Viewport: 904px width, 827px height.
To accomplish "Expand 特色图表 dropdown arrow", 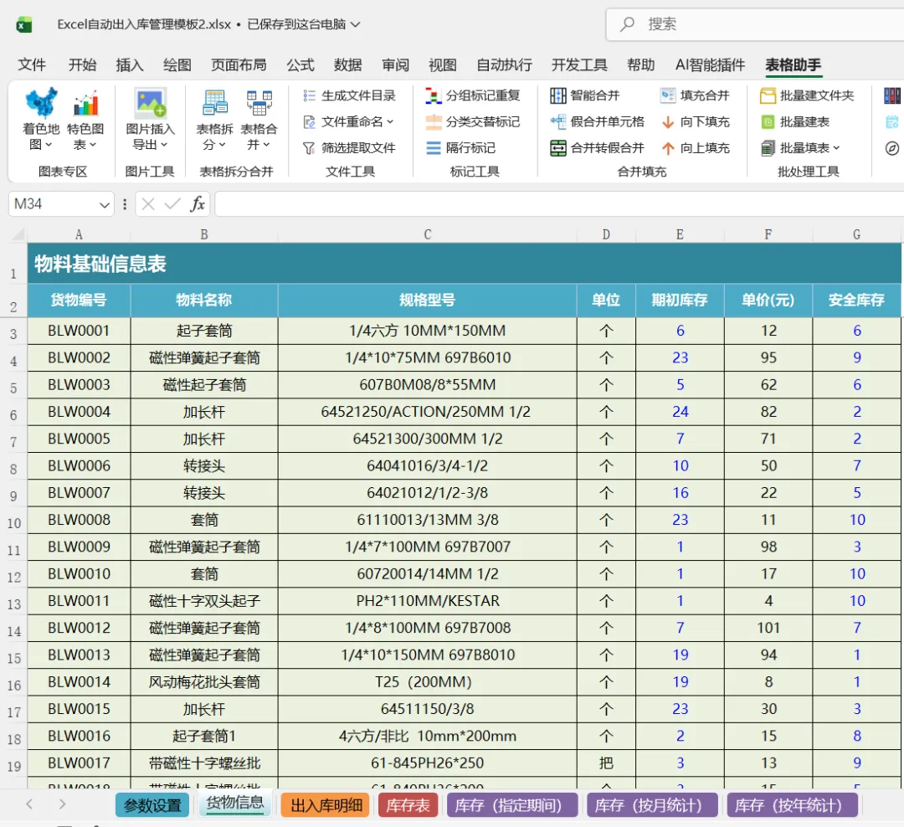I will point(93,144).
